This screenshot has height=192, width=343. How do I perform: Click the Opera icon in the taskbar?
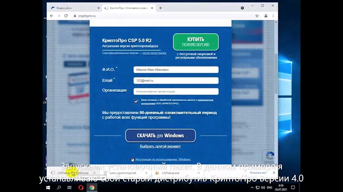[81, 187]
